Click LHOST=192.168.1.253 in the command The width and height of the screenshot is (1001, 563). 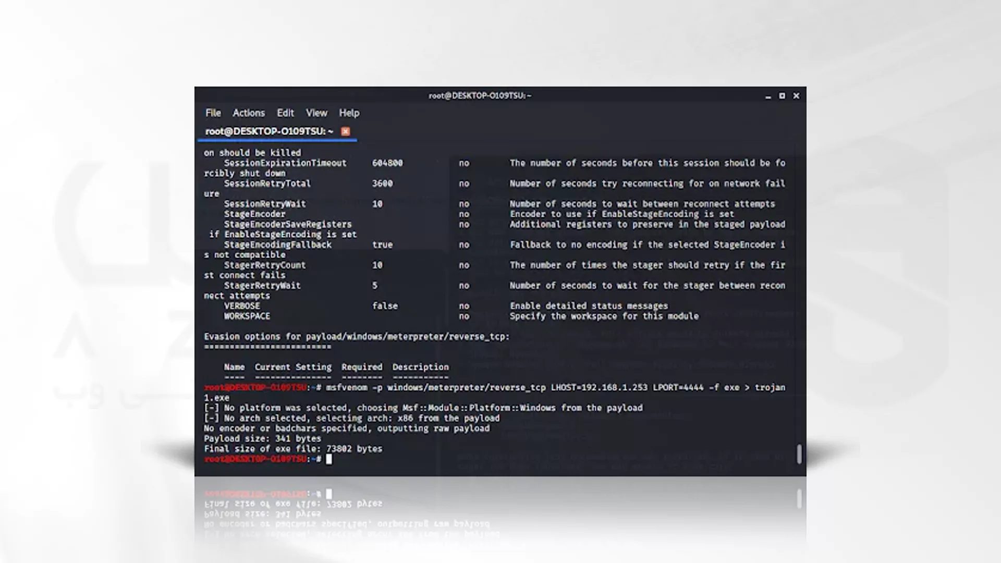point(599,387)
